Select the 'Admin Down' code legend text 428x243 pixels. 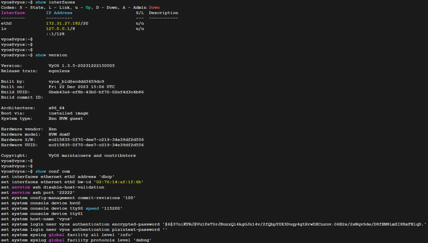[x=146, y=7]
